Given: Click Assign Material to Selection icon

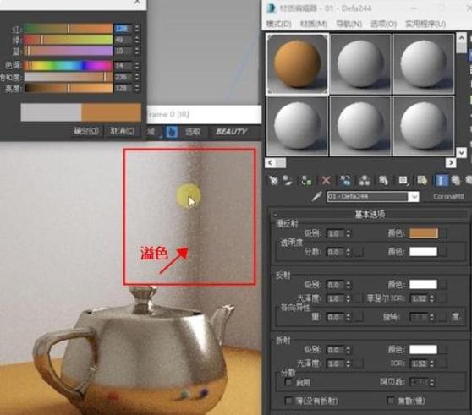Looking at the screenshot, I should coord(306,180).
